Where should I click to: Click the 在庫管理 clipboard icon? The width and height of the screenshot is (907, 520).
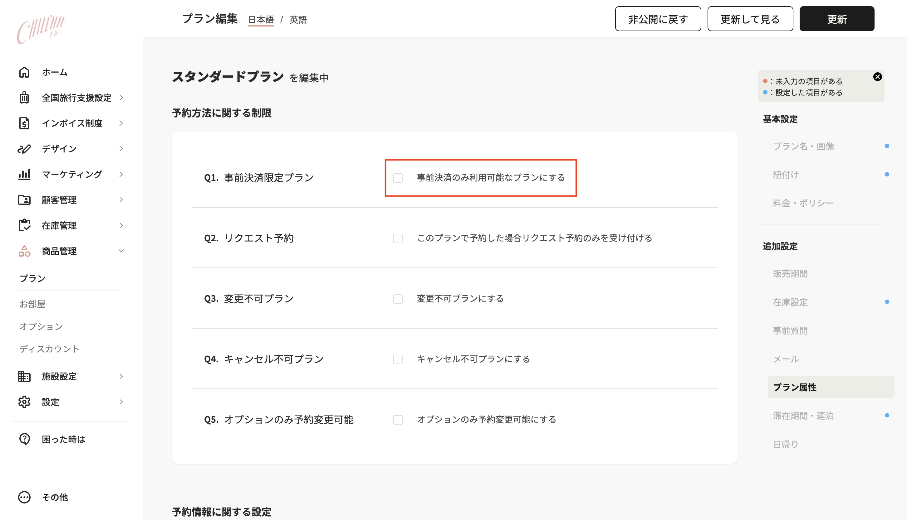[x=24, y=225]
